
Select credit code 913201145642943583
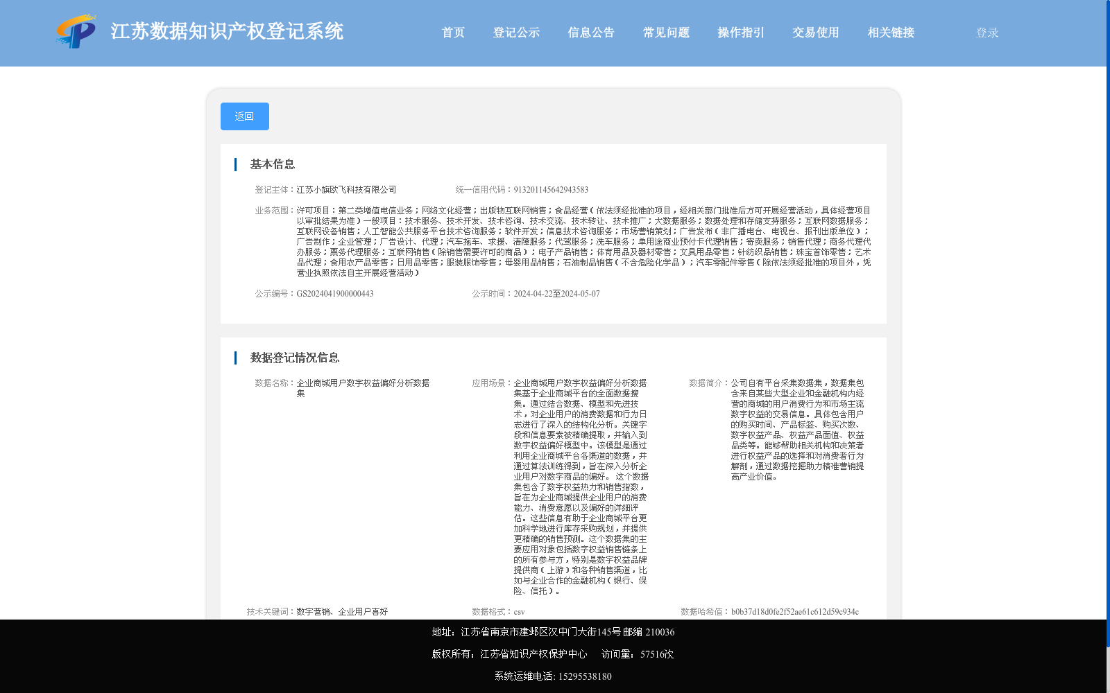(x=551, y=190)
